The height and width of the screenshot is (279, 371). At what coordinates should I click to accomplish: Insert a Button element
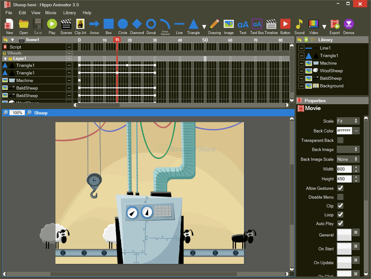[285, 24]
